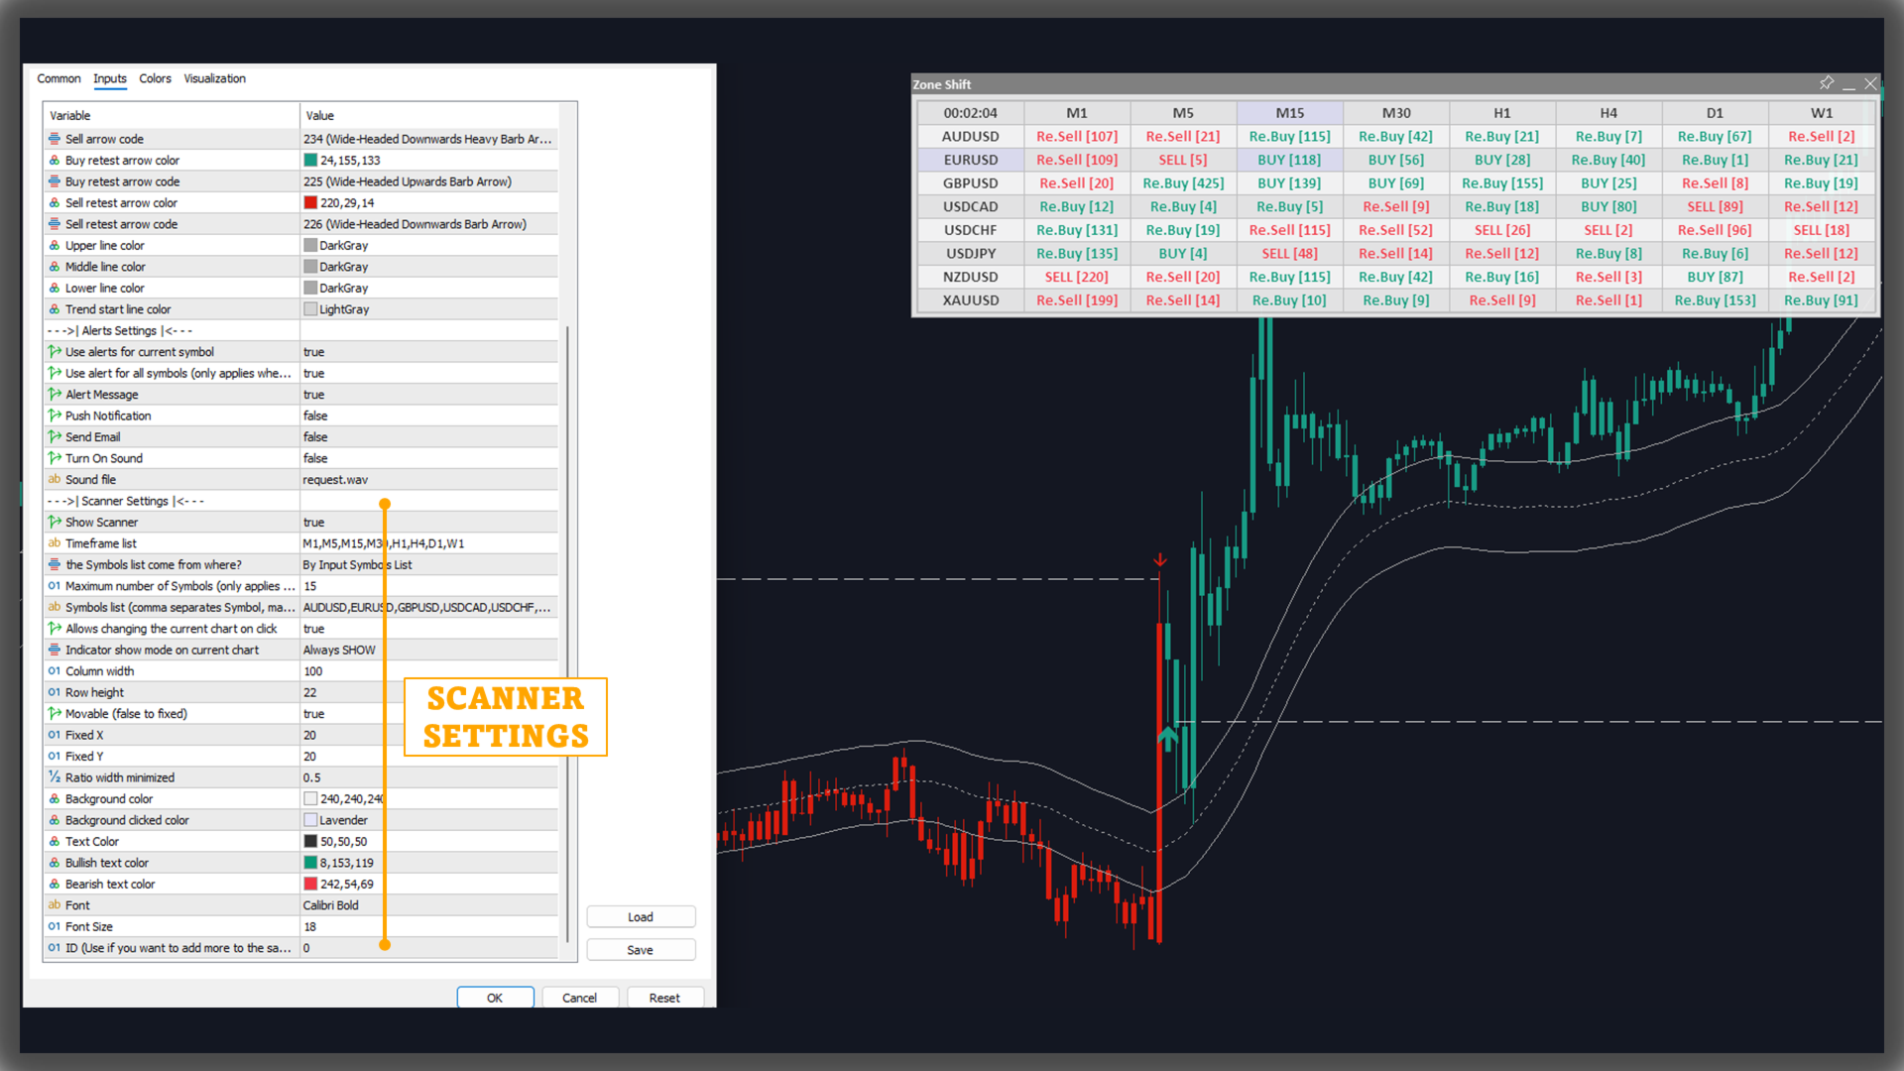Click the Reset button

pos(664,998)
